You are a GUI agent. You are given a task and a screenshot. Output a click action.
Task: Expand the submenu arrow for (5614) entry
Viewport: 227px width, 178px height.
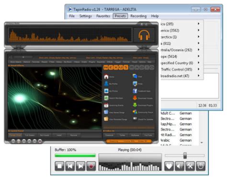coord(199,56)
